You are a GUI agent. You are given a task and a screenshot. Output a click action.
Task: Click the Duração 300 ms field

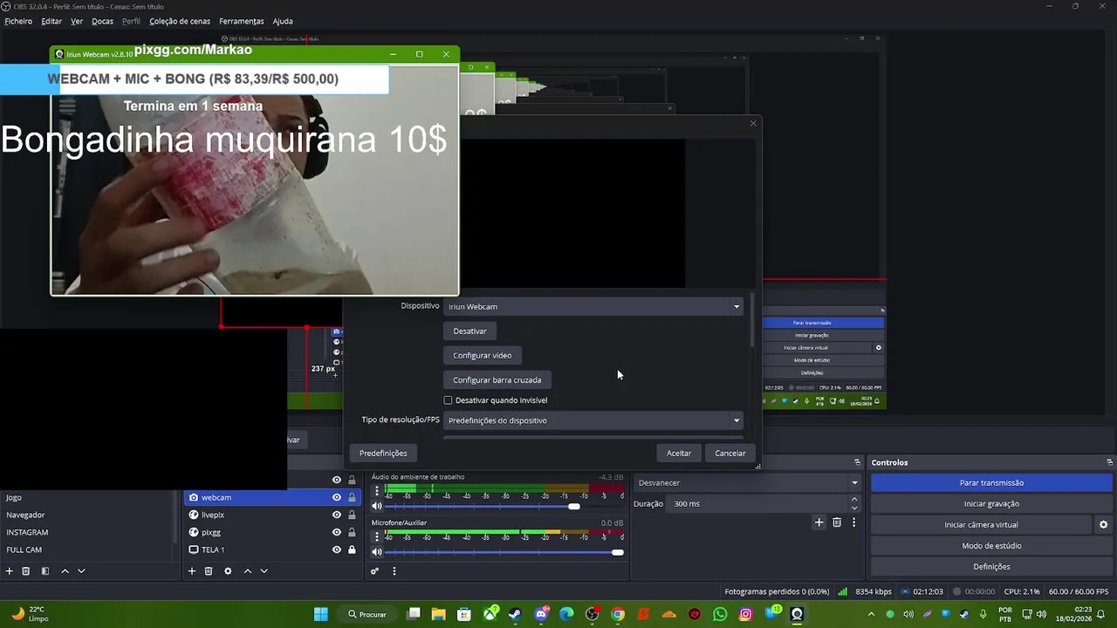point(757,503)
